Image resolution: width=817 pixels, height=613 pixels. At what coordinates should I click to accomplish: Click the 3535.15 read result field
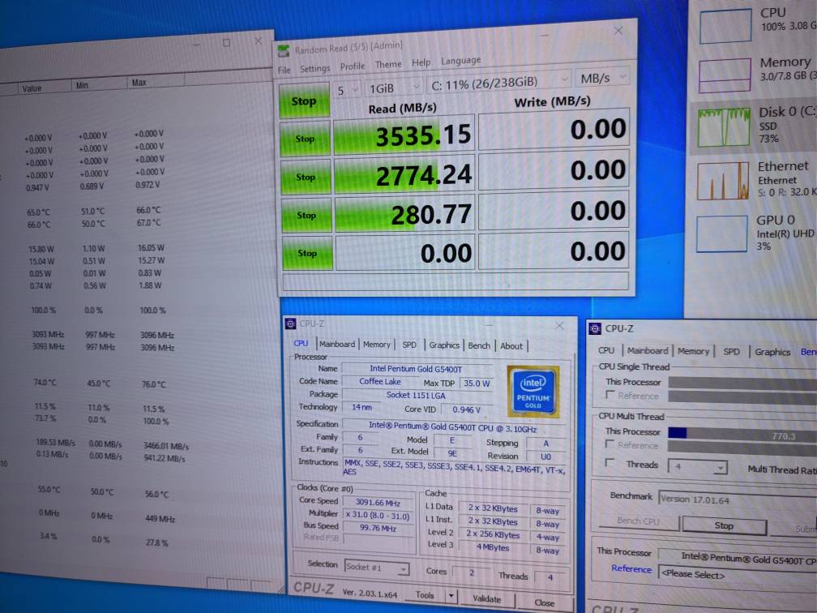point(404,135)
